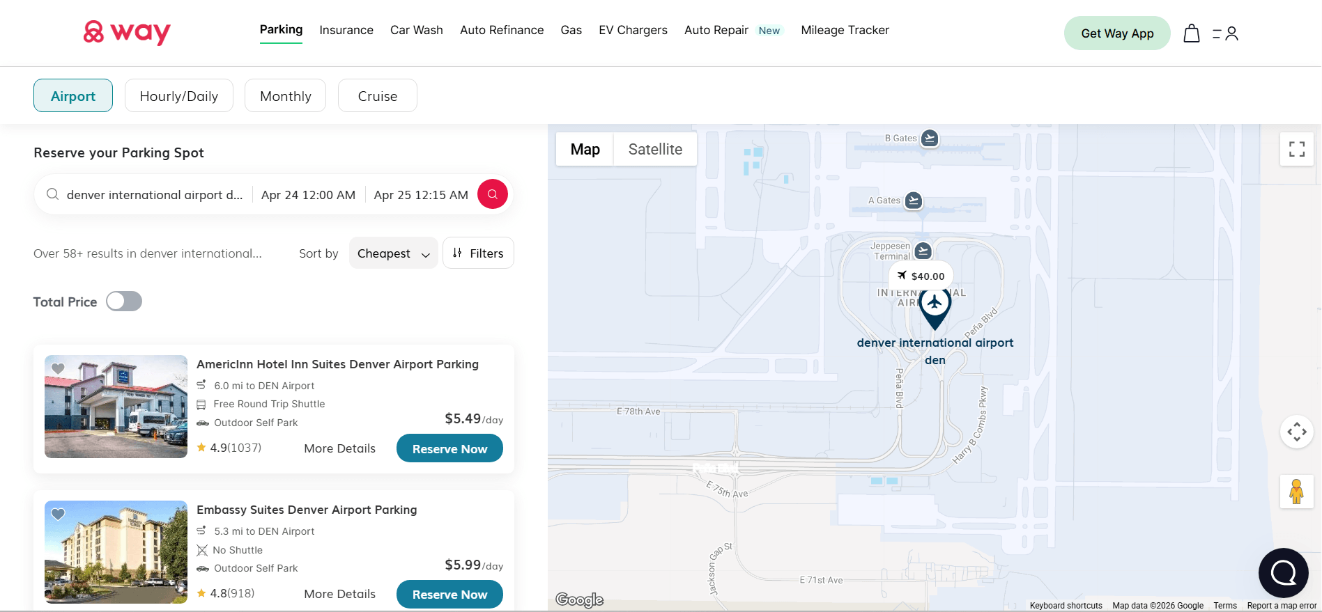Expand the Cheapest sort dropdown

click(x=393, y=253)
